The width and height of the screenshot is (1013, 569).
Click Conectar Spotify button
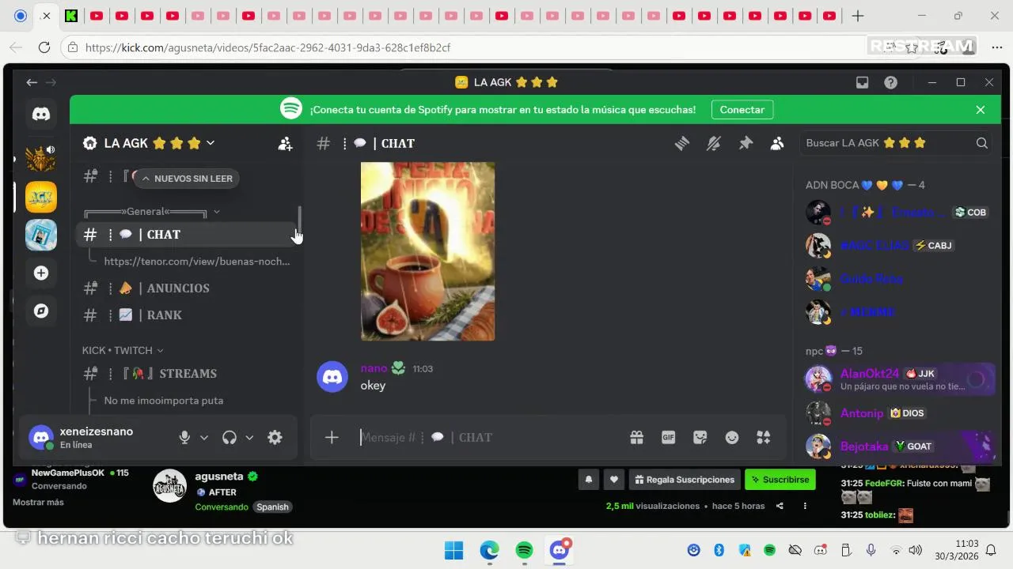pyautogui.click(x=742, y=110)
